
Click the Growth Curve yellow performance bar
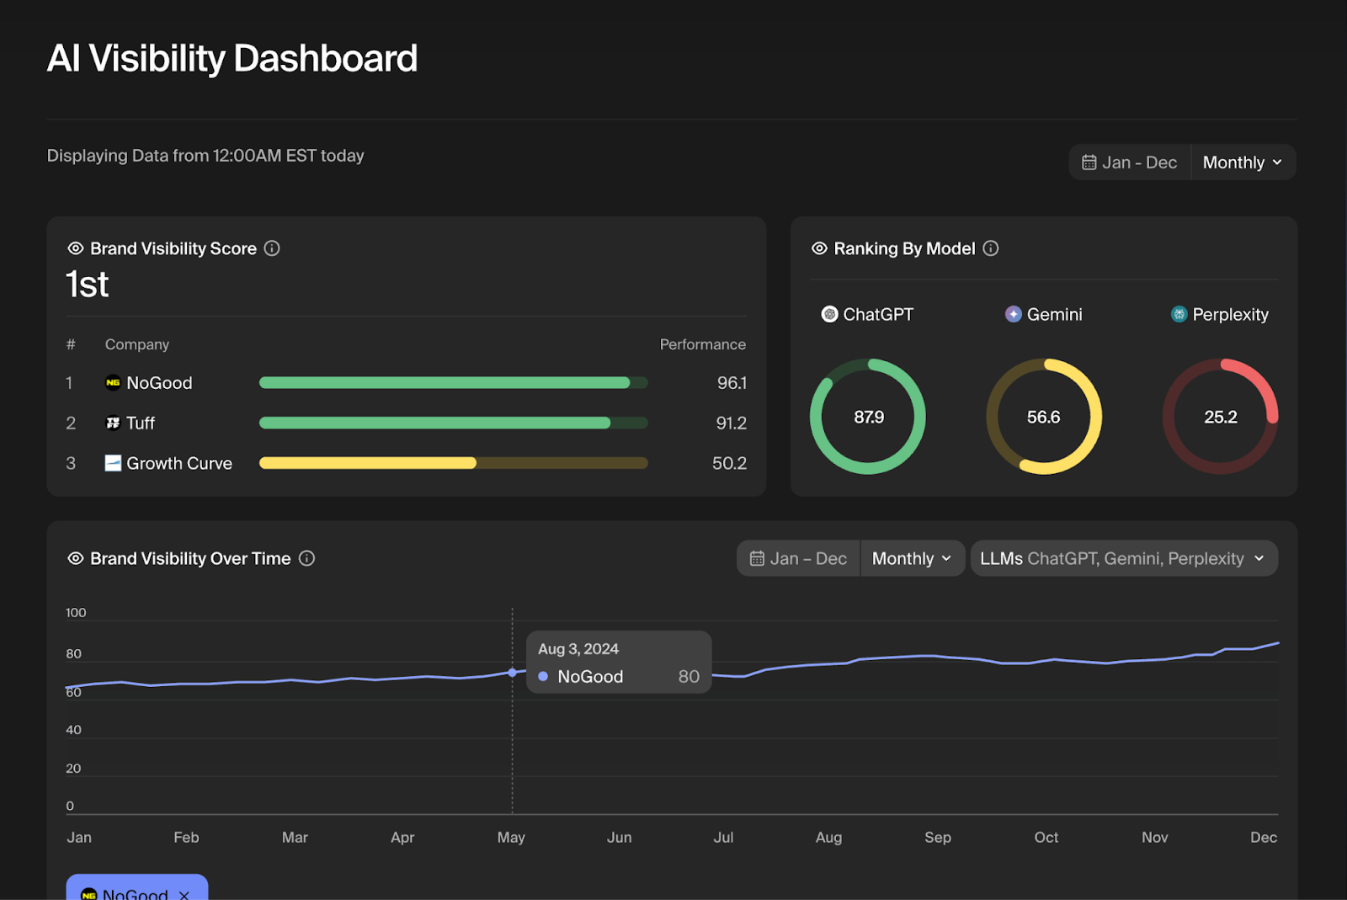coord(368,463)
